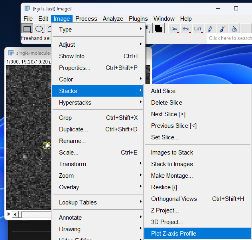This screenshot has height=240, width=252.
Task: Select Stack to Images entry
Action: (x=197, y=164)
